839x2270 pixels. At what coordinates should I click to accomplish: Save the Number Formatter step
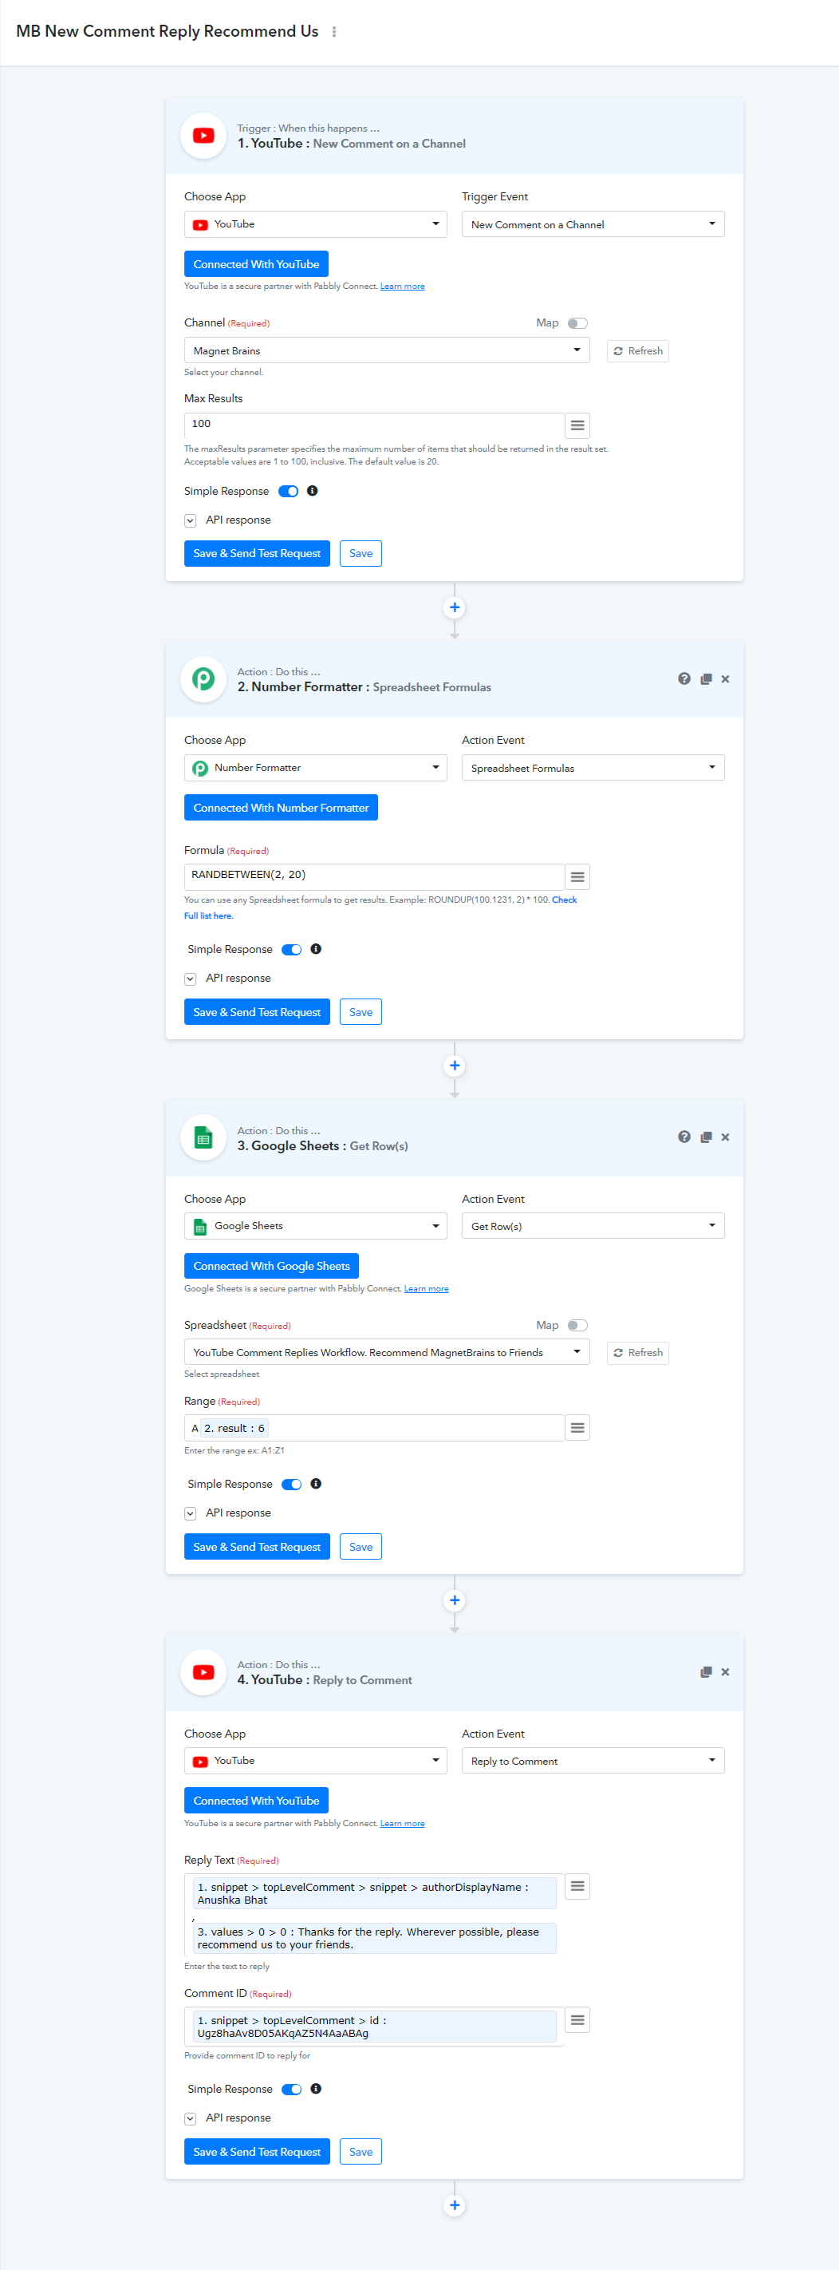[361, 1013]
